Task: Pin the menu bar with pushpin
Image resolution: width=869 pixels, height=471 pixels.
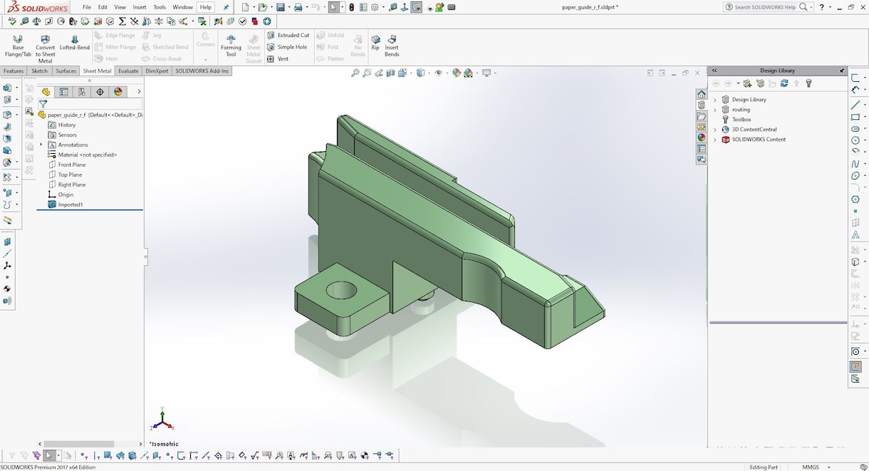Action: (227, 7)
